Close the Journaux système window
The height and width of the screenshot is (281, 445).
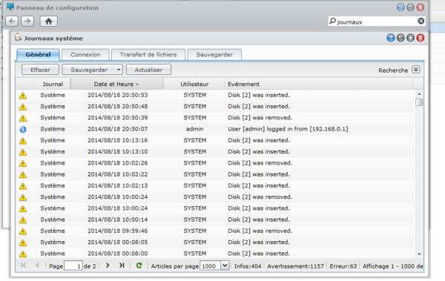point(421,38)
